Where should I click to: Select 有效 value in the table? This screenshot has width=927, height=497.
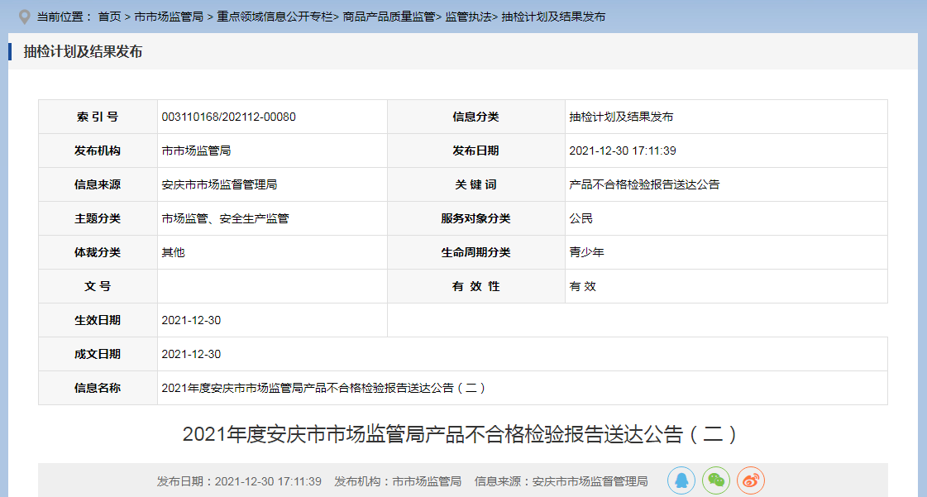(x=582, y=286)
